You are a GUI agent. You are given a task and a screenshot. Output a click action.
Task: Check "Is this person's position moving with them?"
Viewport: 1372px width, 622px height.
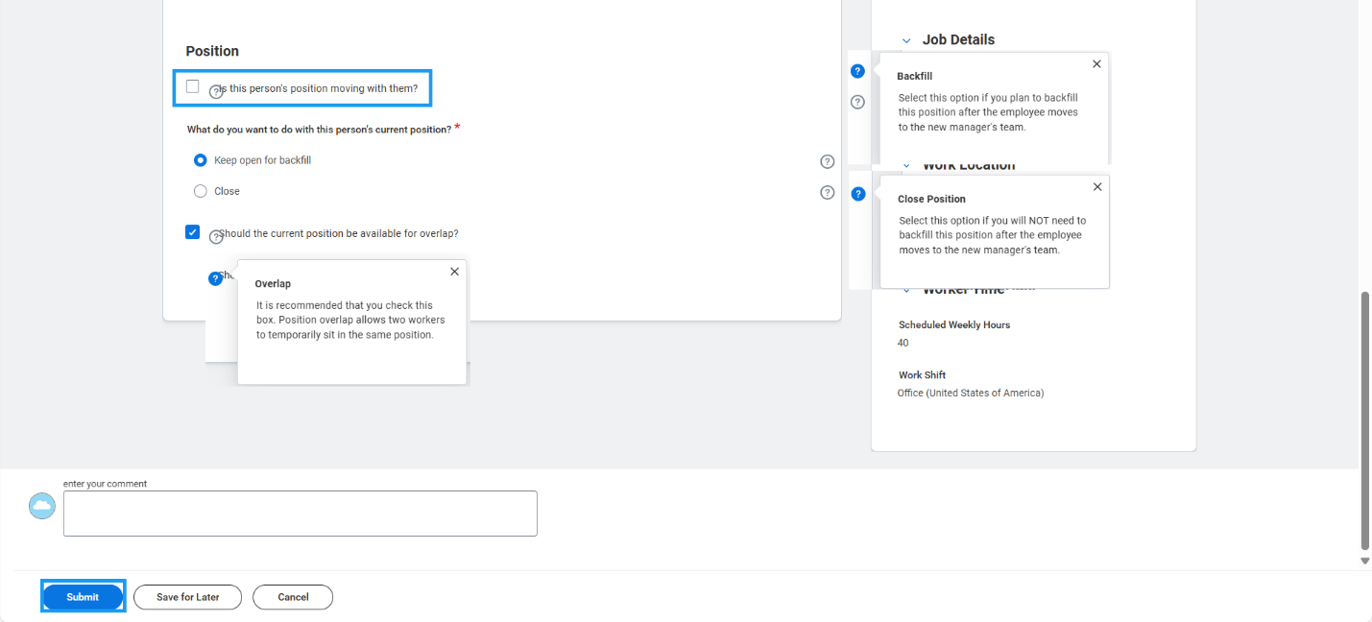(x=193, y=85)
